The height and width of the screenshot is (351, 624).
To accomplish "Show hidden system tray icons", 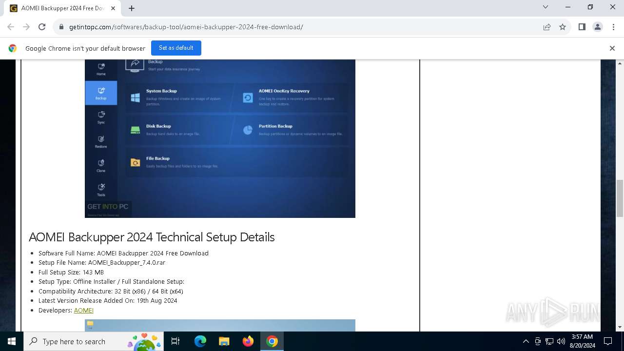I will point(526,341).
